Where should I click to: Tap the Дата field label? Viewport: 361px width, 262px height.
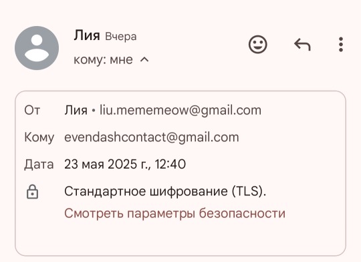pos(39,165)
